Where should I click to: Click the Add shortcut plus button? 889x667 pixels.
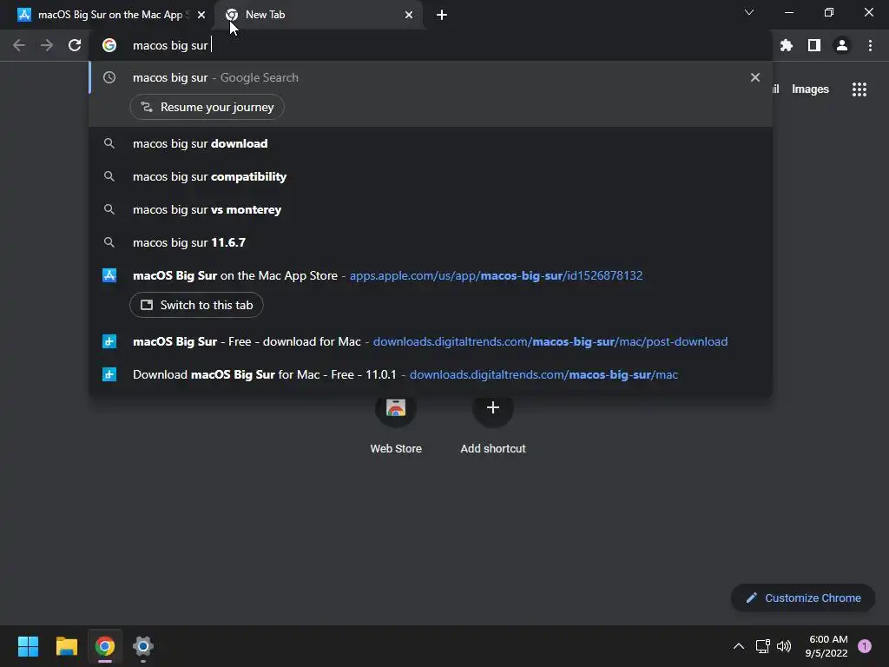click(493, 408)
